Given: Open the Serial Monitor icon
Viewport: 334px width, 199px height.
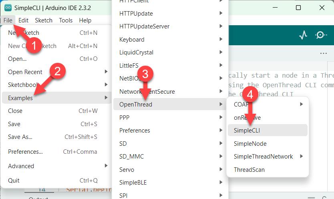Looking at the screenshot, I should pyautogui.click(x=321, y=35).
